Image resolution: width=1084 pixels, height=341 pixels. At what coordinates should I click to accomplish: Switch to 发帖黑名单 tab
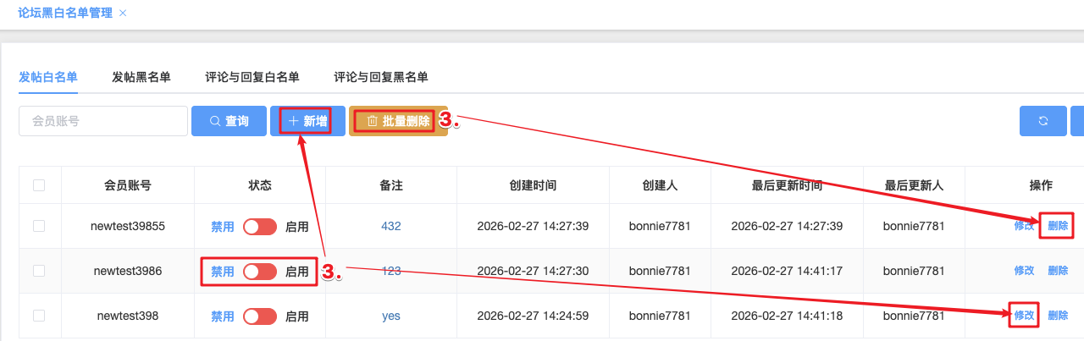(x=141, y=77)
